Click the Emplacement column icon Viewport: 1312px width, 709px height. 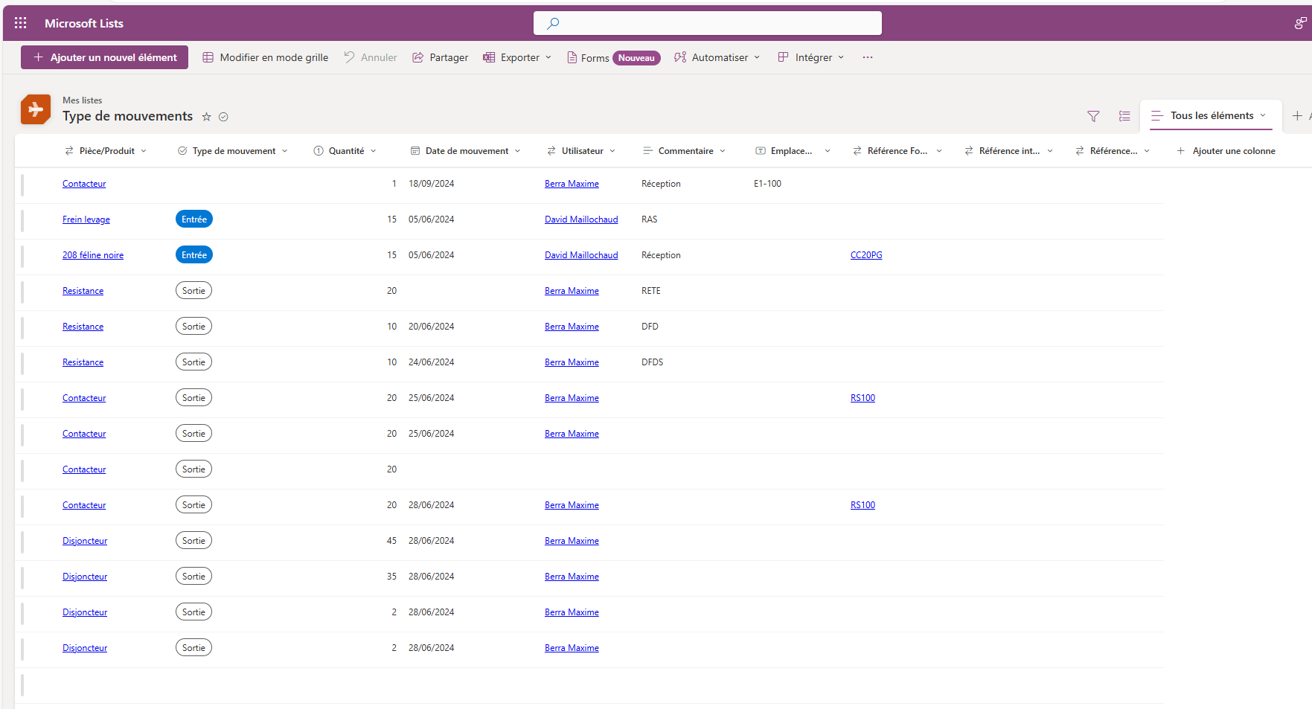coord(761,151)
